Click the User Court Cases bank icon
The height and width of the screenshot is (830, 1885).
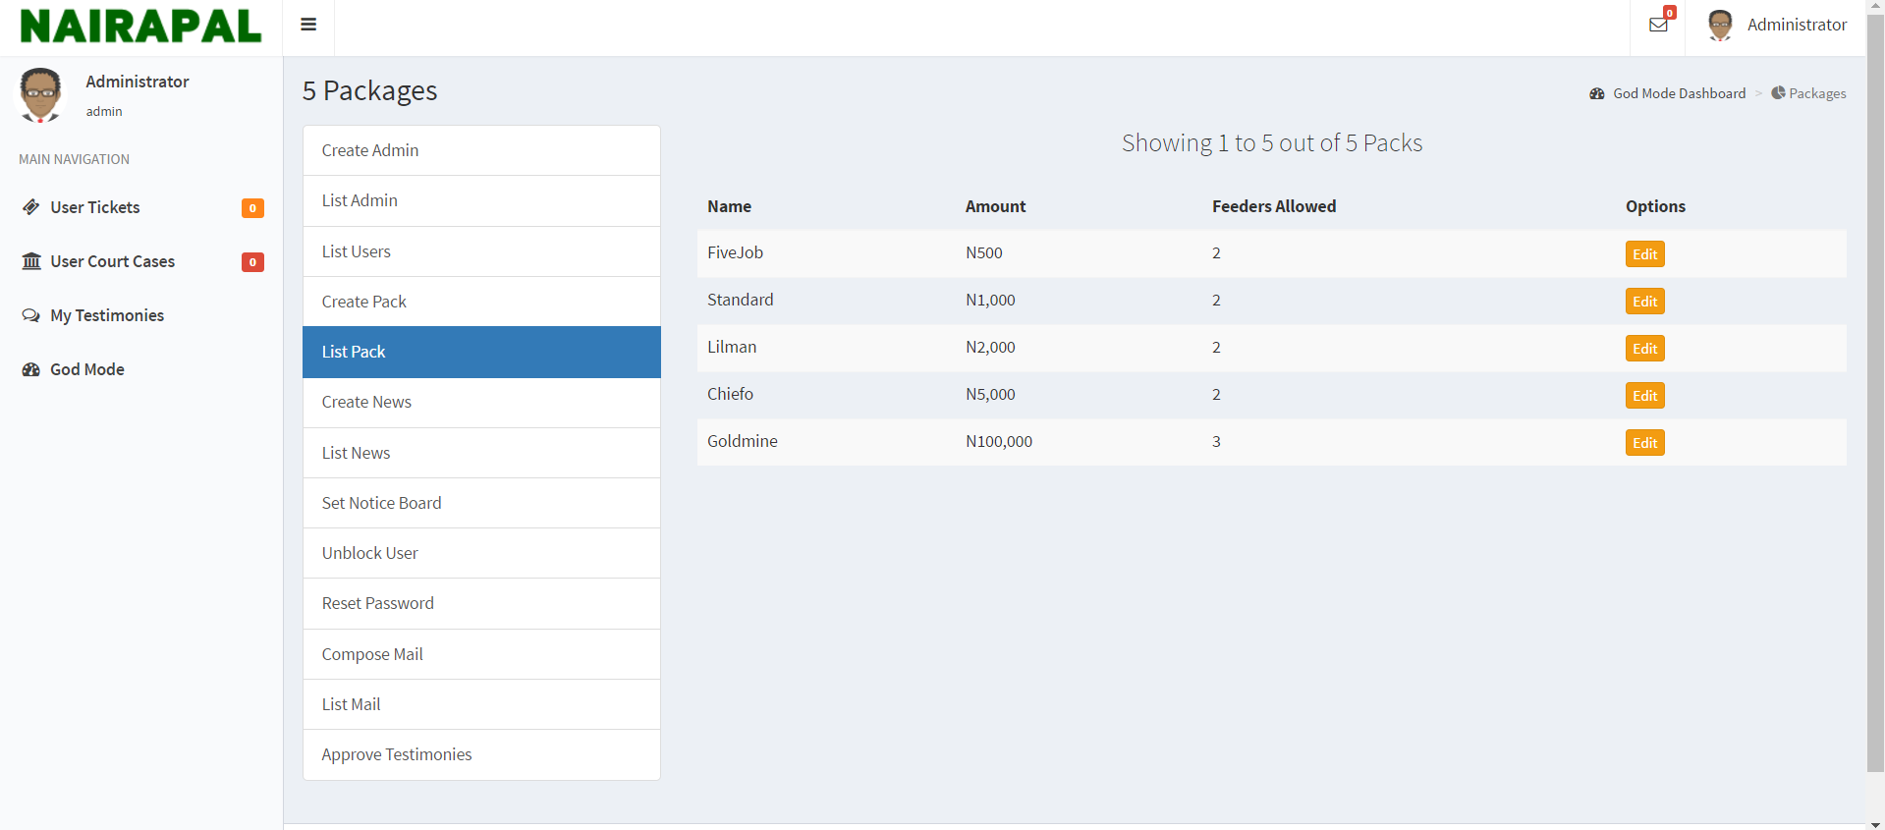coord(31,261)
